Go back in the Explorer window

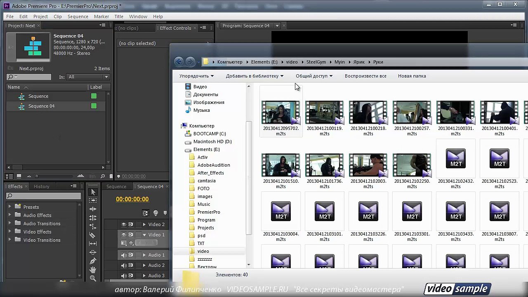pos(179,62)
